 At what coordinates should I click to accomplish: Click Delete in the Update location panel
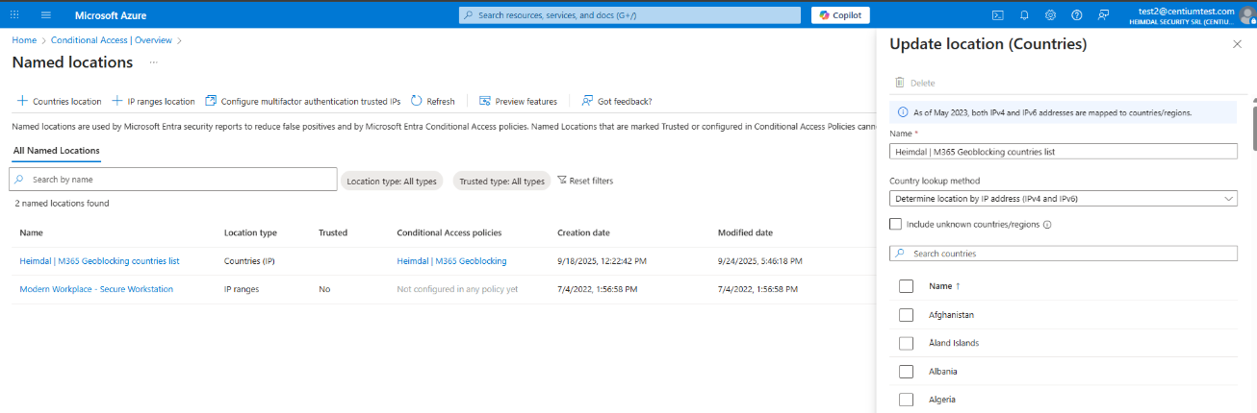pyautogui.click(x=914, y=83)
